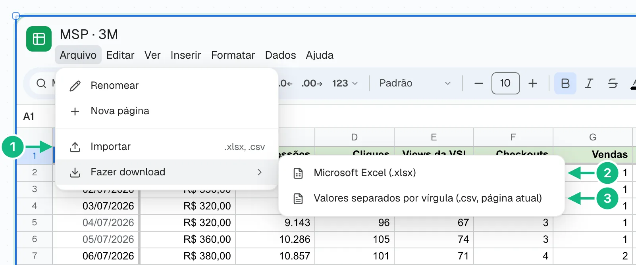The height and width of the screenshot is (265, 636).
Task: Click cell with date 04/07/2026
Action: pyautogui.click(x=96, y=223)
